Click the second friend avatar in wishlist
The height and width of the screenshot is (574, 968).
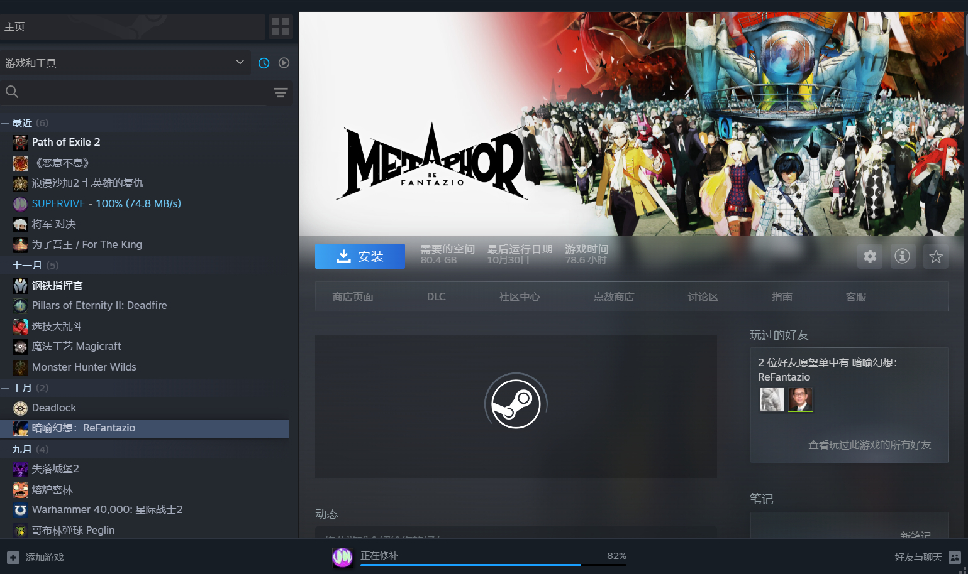(801, 399)
